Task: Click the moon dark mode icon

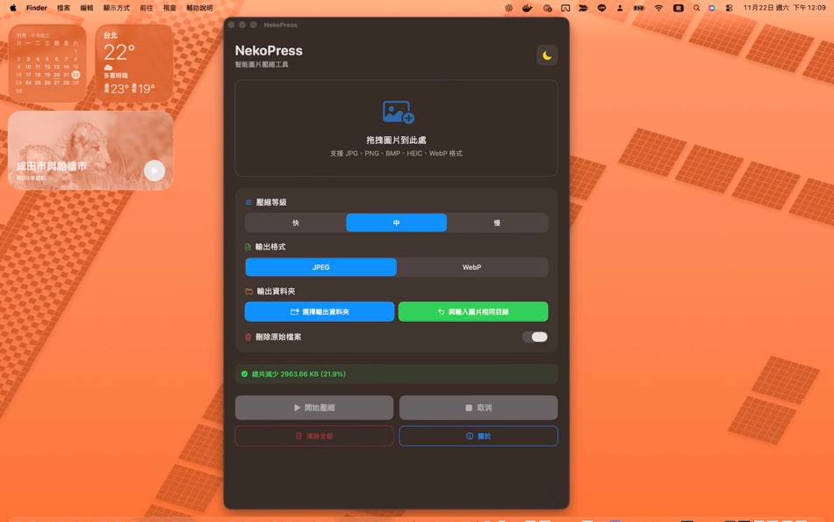Action: coord(548,55)
